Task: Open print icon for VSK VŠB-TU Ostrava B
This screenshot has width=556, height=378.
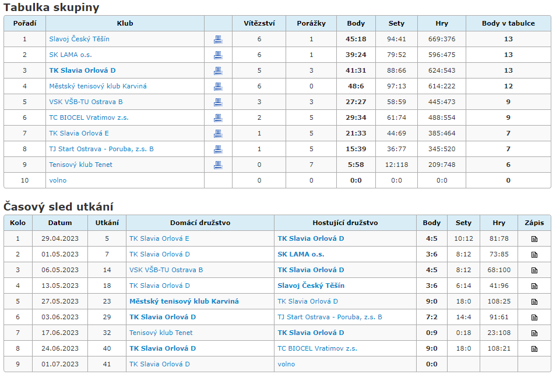Action: point(218,102)
